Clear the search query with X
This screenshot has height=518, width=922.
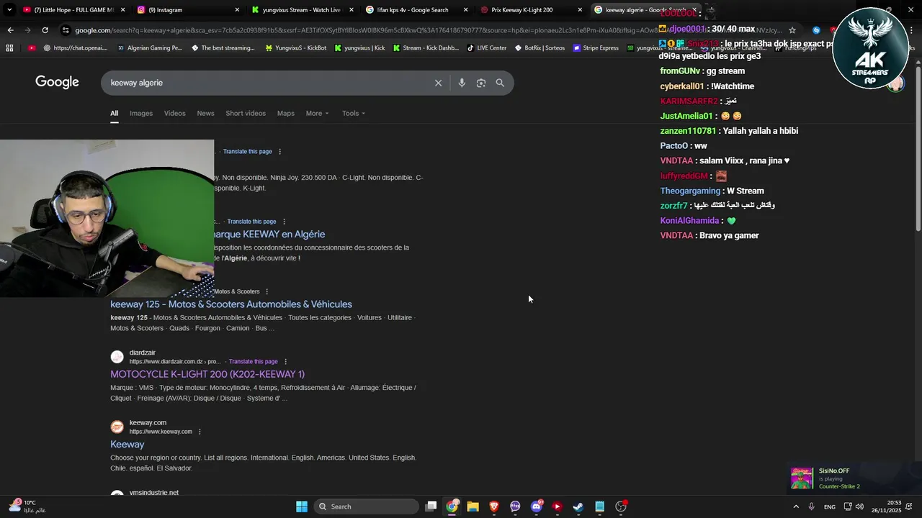click(438, 83)
